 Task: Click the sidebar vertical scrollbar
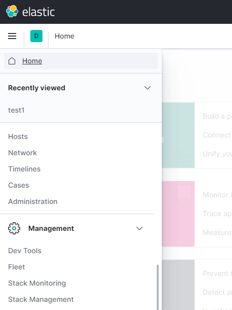click(x=158, y=287)
